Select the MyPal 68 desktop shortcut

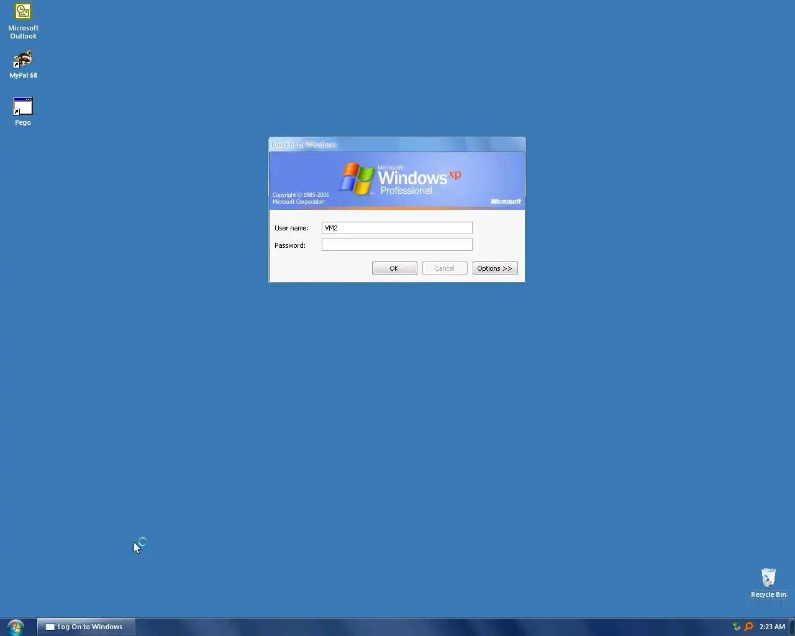(23, 65)
